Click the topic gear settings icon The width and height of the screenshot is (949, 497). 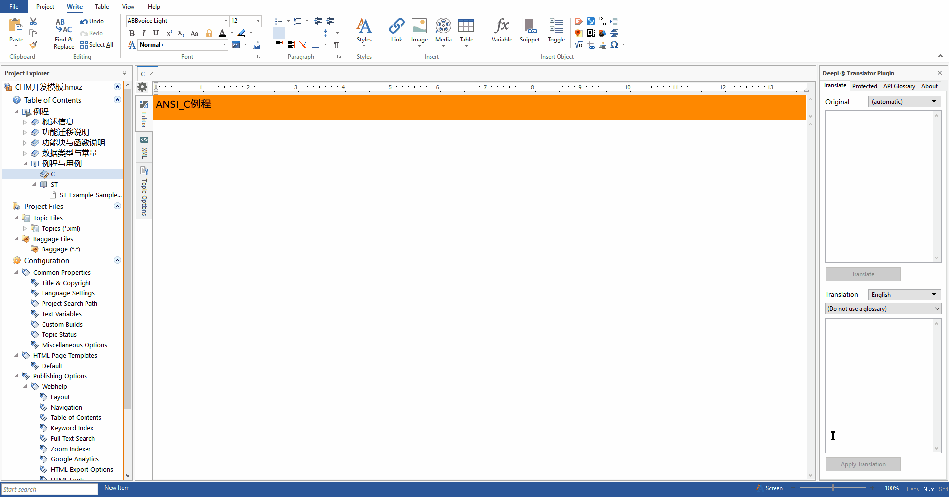(143, 87)
